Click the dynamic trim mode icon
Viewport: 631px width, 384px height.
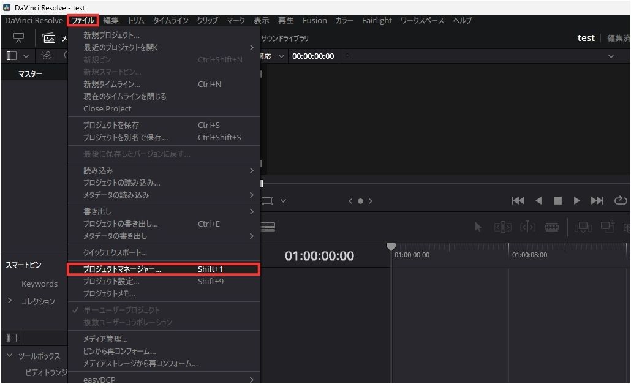[x=527, y=227]
